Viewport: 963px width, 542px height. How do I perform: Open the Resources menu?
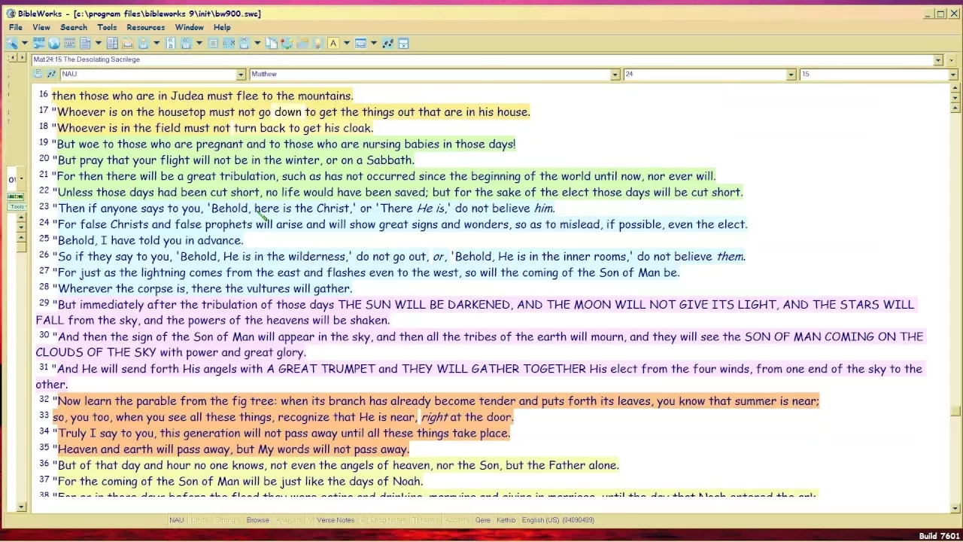(145, 28)
